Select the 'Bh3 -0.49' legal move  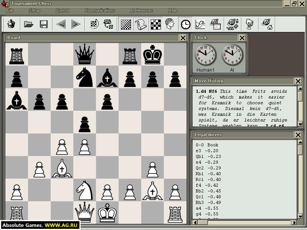pyautogui.click(x=208, y=202)
